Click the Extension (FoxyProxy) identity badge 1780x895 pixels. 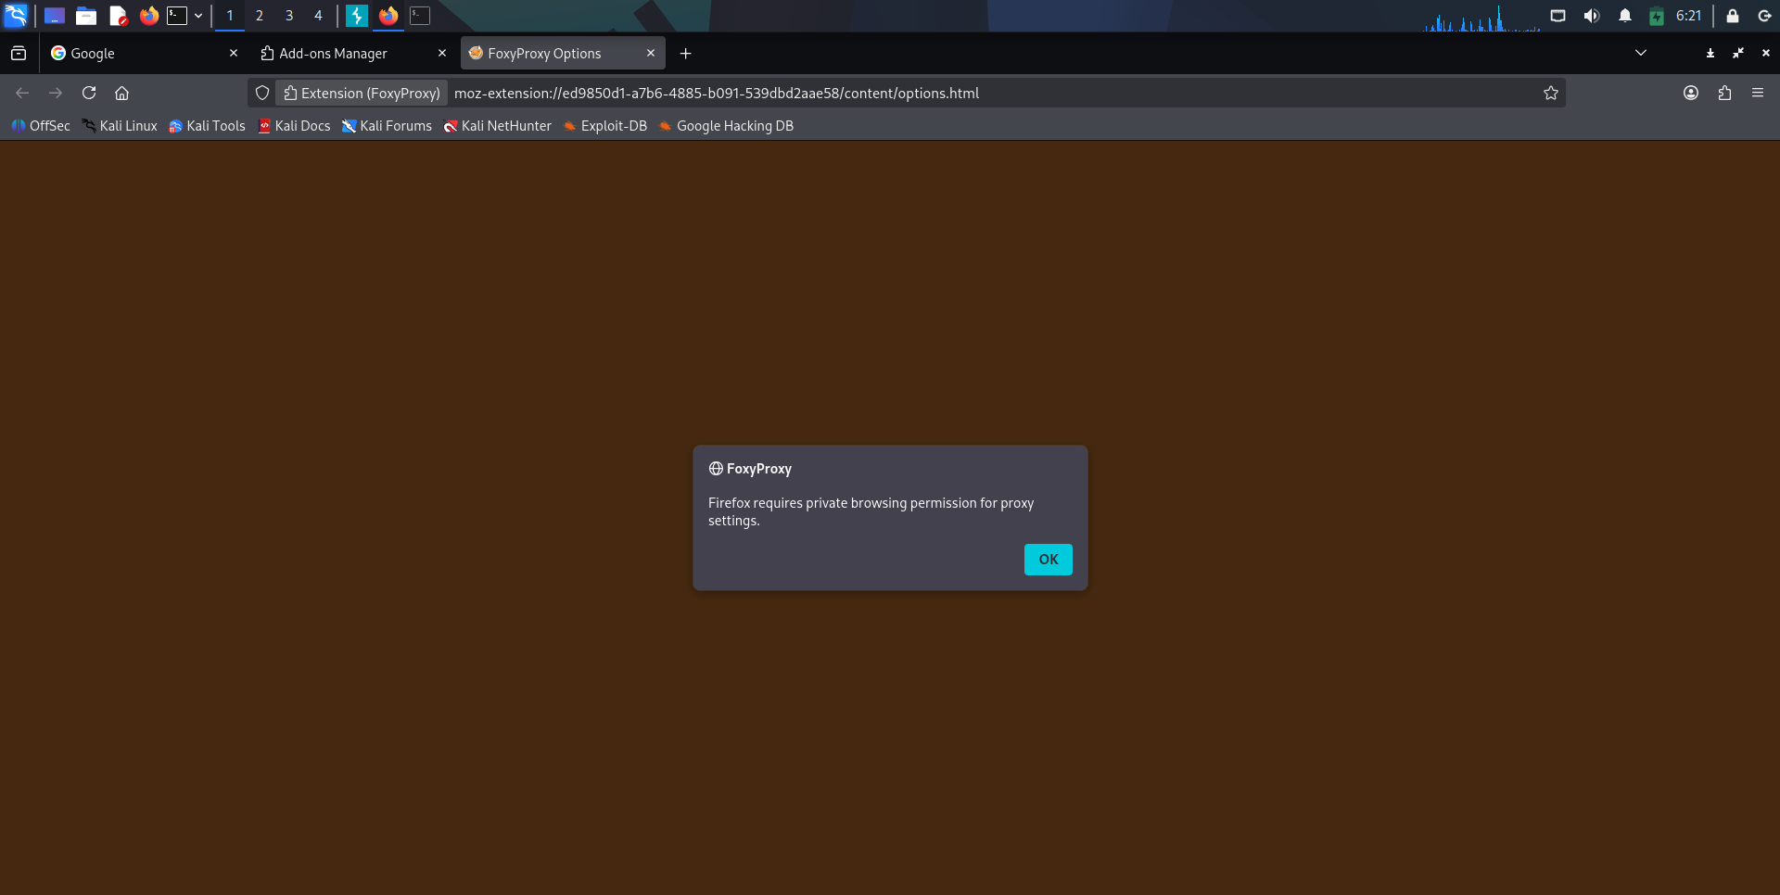pos(362,93)
